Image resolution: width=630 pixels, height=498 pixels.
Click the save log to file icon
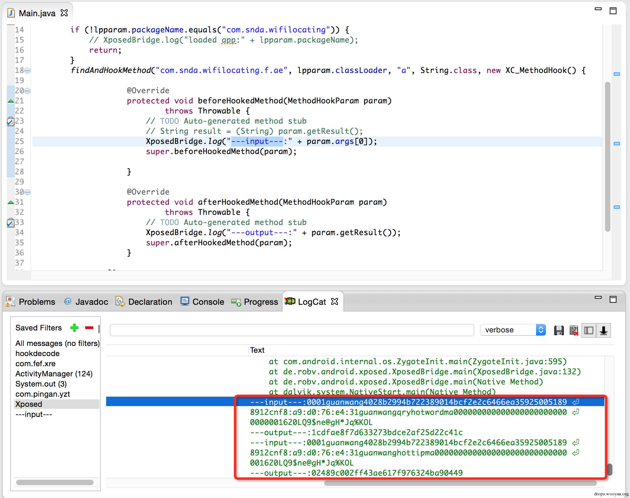coord(559,330)
